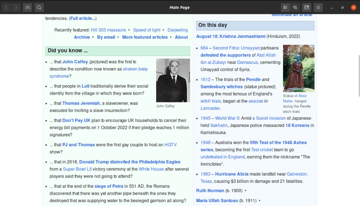Viewport: 360px width, 206px height.
Task: Open a new tab with the plus icon
Action: [27, 7]
